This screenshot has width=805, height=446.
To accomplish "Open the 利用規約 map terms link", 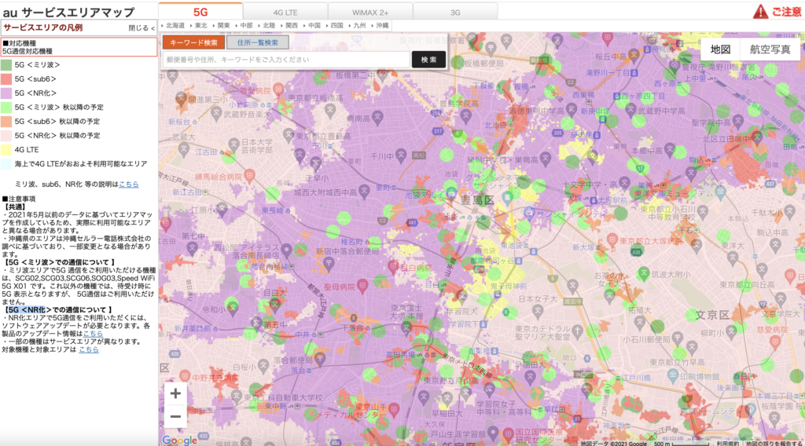I will point(727,443).
